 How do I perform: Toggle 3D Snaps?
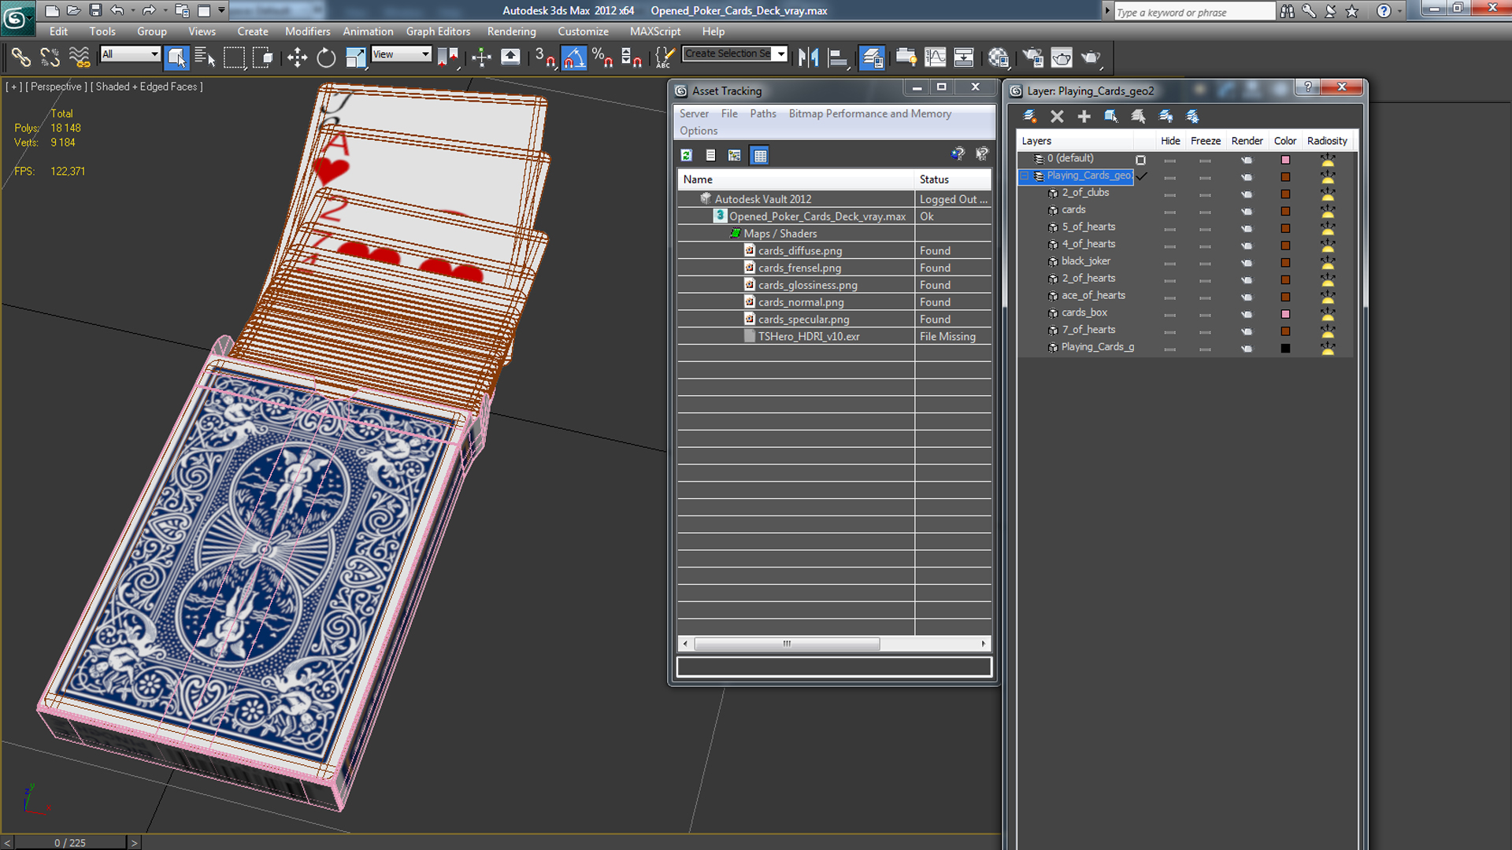coord(545,57)
